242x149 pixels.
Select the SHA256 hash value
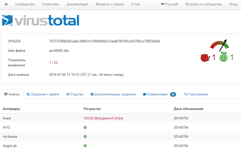pyautogui.click(x=104, y=41)
